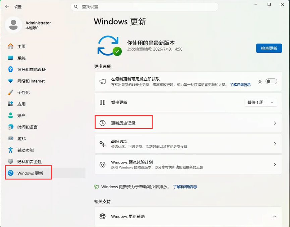Click the 暂停 1 周 button

pyautogui.click(x=255, y=102)
